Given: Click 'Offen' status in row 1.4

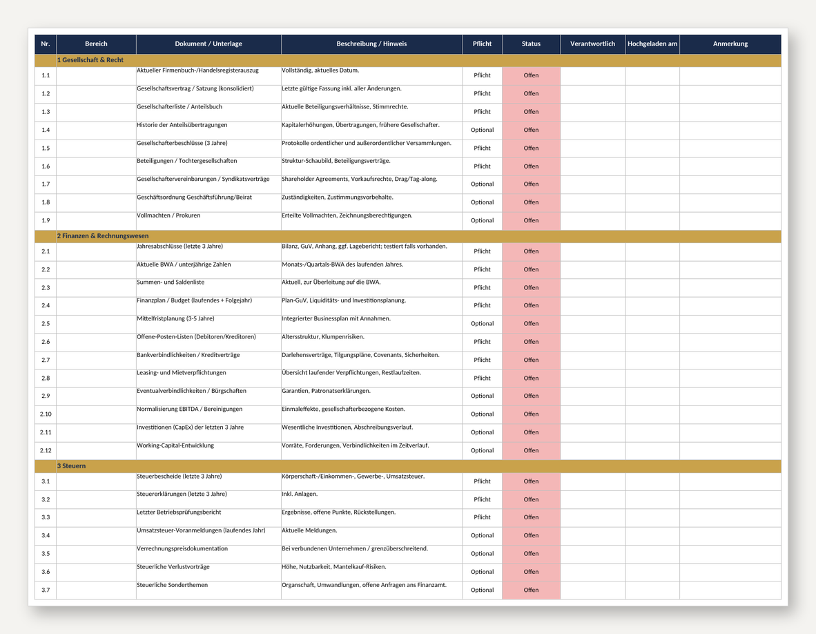Looking at the screenshot, I should point(531,131).
